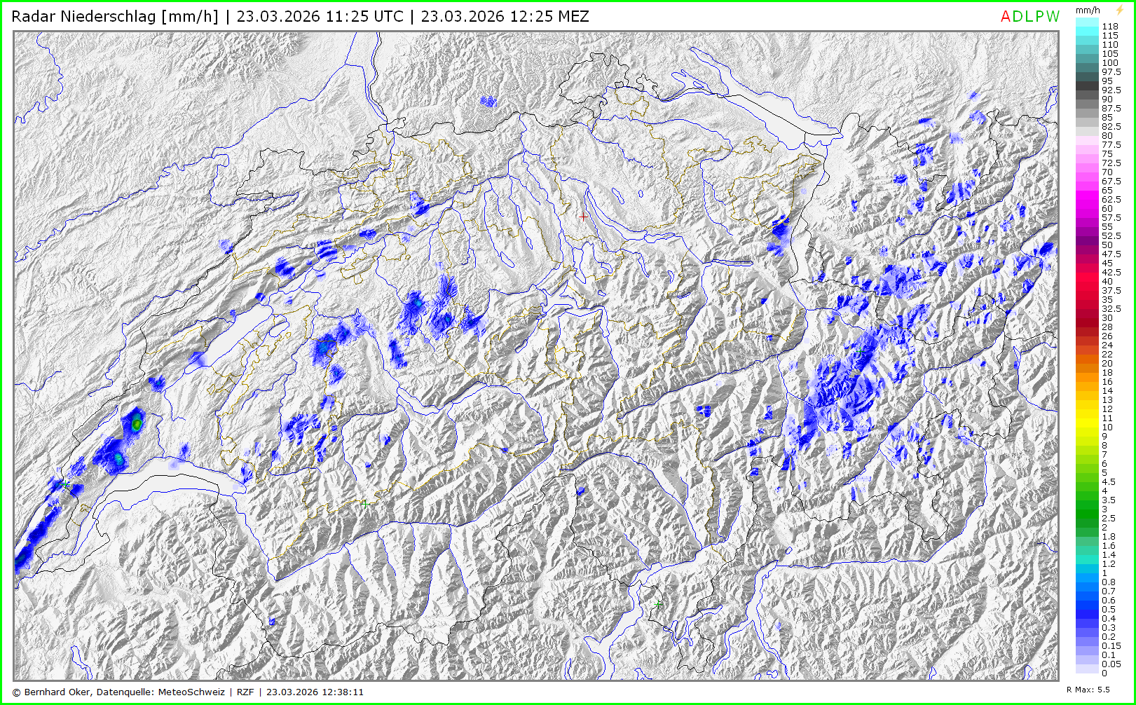The image size is (1136, 705).
Task: Select the orange 16 mm/h legend swatch
Action: click(1087, 381)
